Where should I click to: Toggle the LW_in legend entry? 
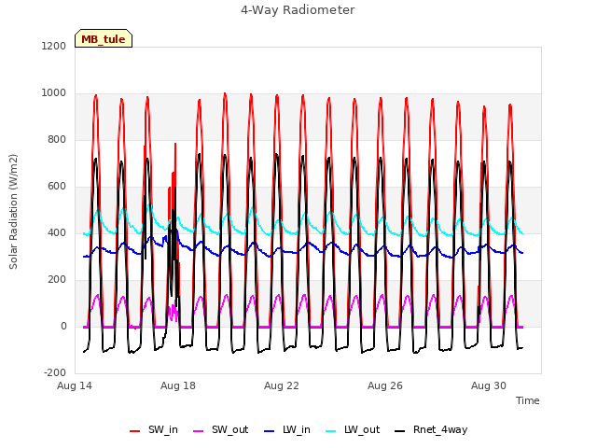[x=287, y=430]
